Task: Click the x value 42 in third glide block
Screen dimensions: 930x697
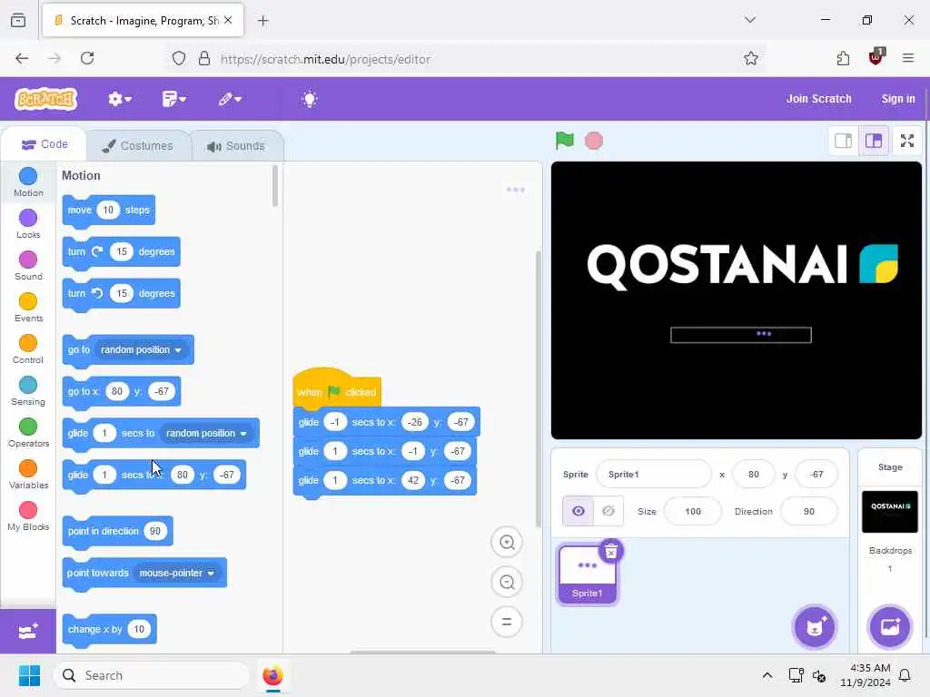Action: (x=413, y=480)
